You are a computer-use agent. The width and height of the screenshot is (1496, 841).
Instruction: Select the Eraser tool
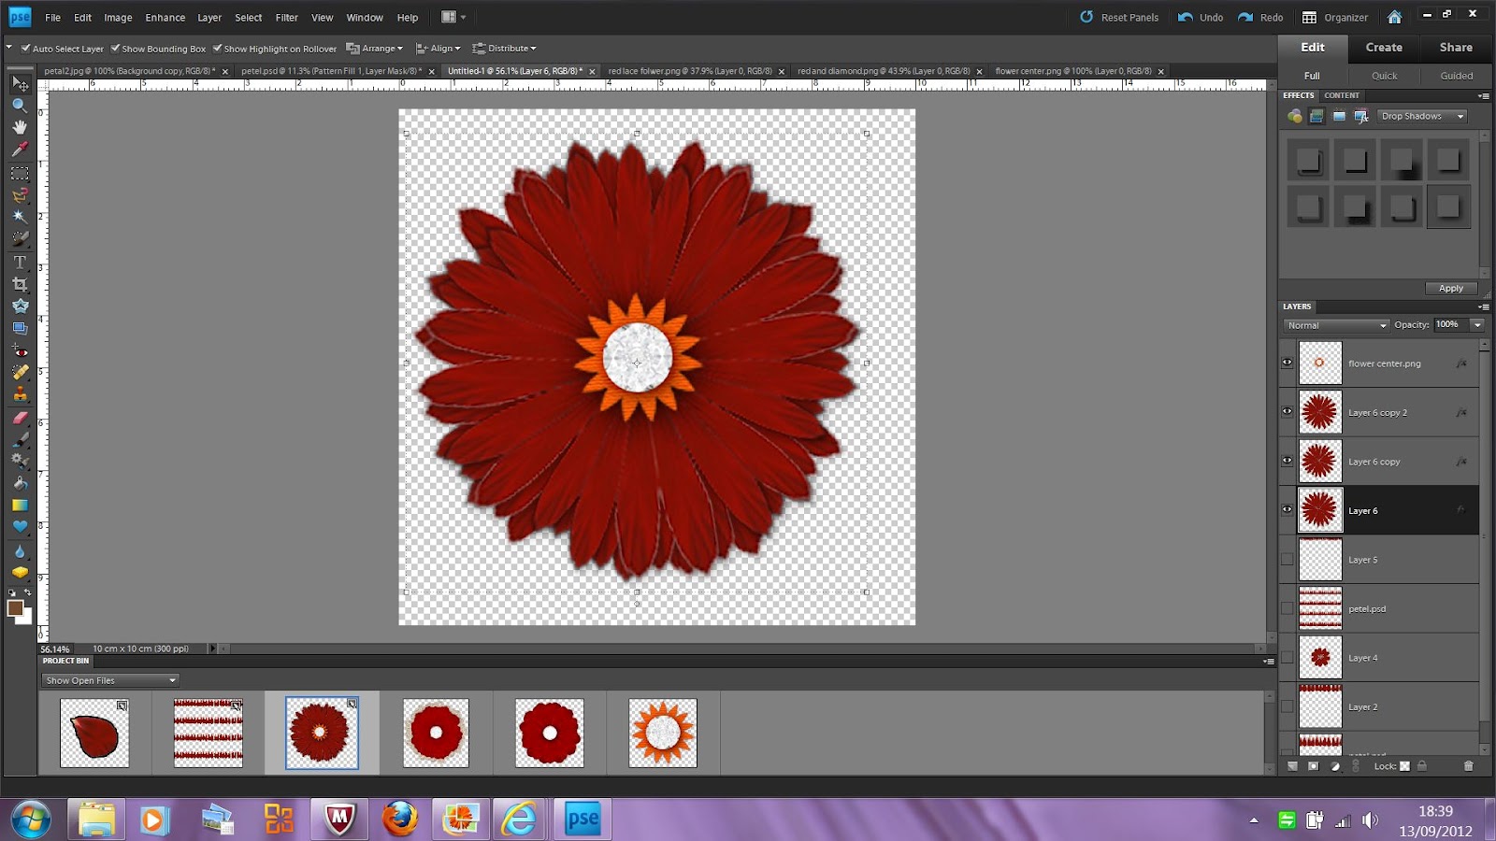pyautogui.click(x=19, y=416)
